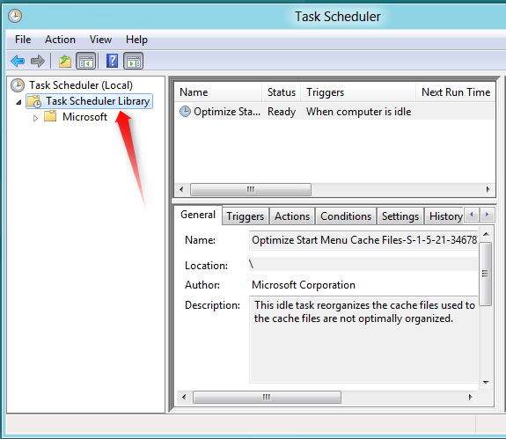506x439 pixels.
Task: Click the Up One Level folder icon
Action: pyautogui.click(x=65, y=61)
